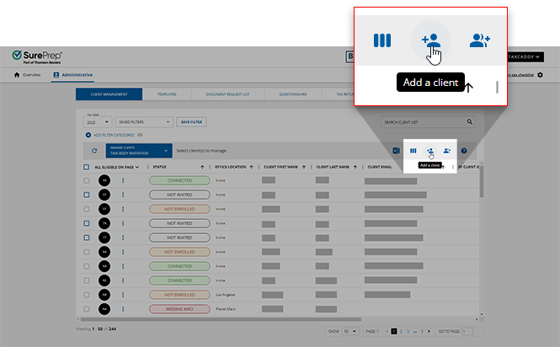Click the horizontal scrollbar under the table

pos(221,319)
